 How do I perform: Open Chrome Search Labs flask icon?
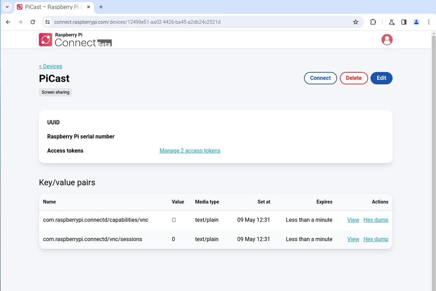[391, 22]
